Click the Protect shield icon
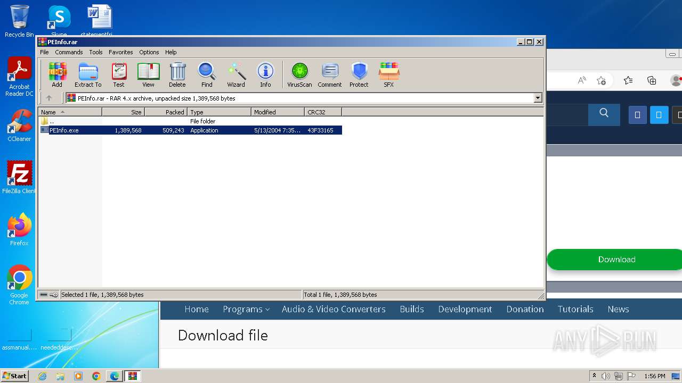Viewport: 682px width, 383px height. point(359,74)
